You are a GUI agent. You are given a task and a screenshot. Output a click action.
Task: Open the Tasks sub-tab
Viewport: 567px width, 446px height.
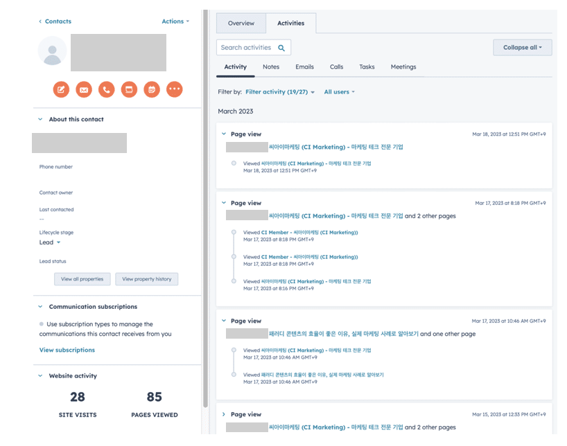click(x=367, y=67)
